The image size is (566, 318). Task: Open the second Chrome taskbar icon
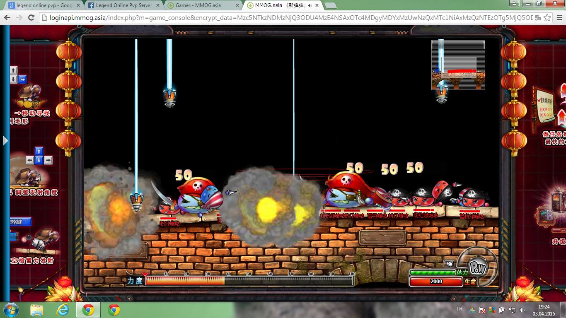pos(114,310)
